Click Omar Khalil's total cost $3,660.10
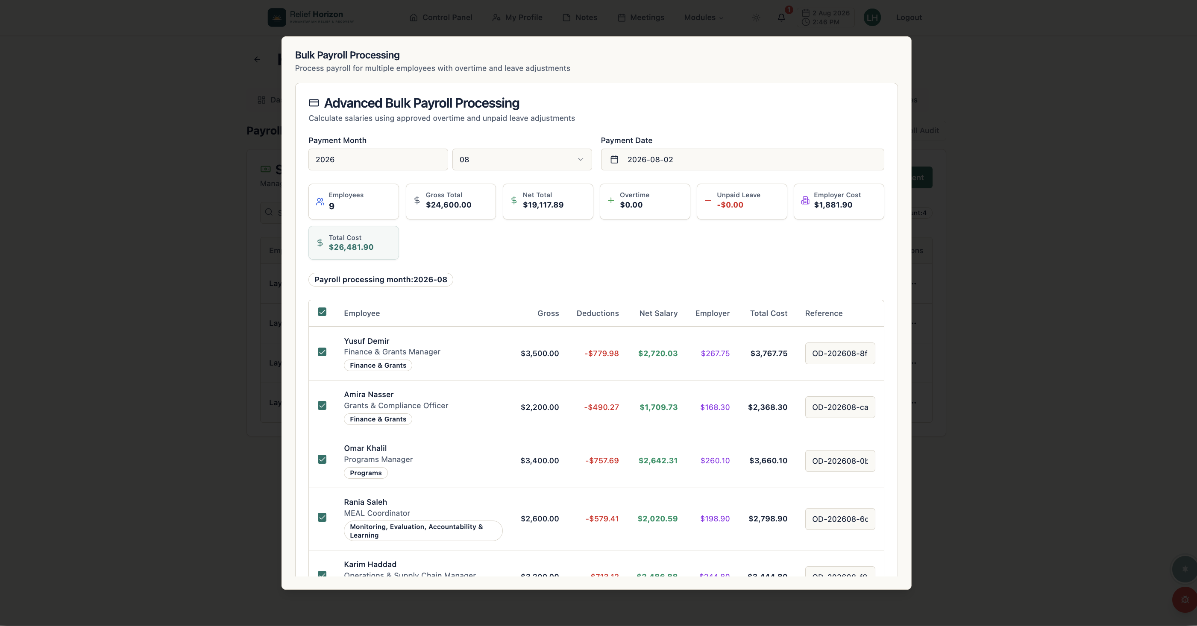This screenshot has width=1197, height=626. click(x=768, y=461)
